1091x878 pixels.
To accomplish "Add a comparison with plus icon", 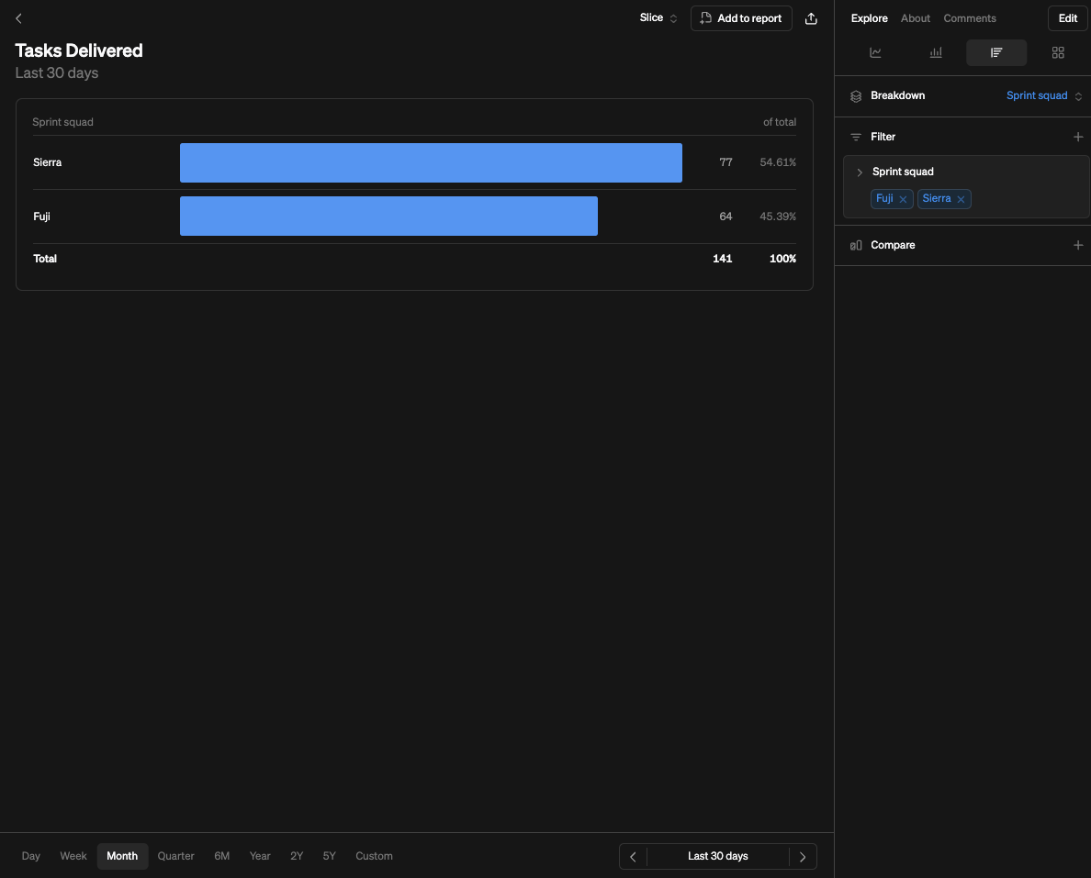I will [x=1078, y=245].
